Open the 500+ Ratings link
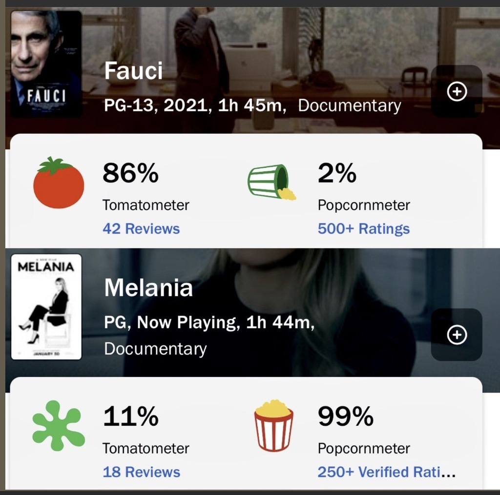500x495 pixels. [x=363, y=228]
